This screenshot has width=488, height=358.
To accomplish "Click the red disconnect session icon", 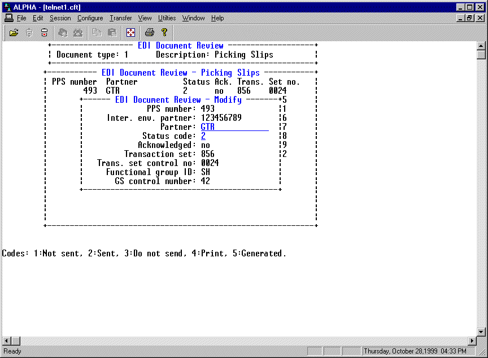I will (44, 32).
